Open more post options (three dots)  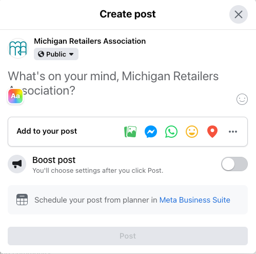pyautogui.click(x=233, y=132)
